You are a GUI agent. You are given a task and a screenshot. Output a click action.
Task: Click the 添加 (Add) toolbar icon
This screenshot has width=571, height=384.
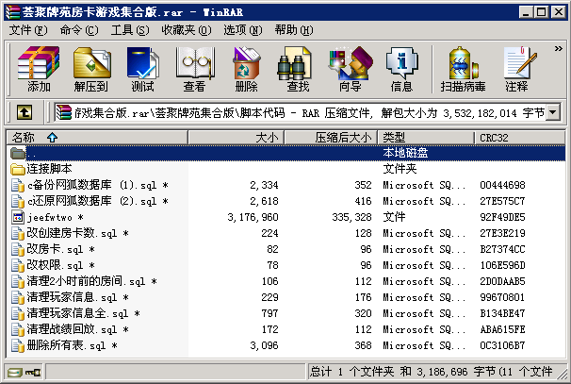pos(39,69)
